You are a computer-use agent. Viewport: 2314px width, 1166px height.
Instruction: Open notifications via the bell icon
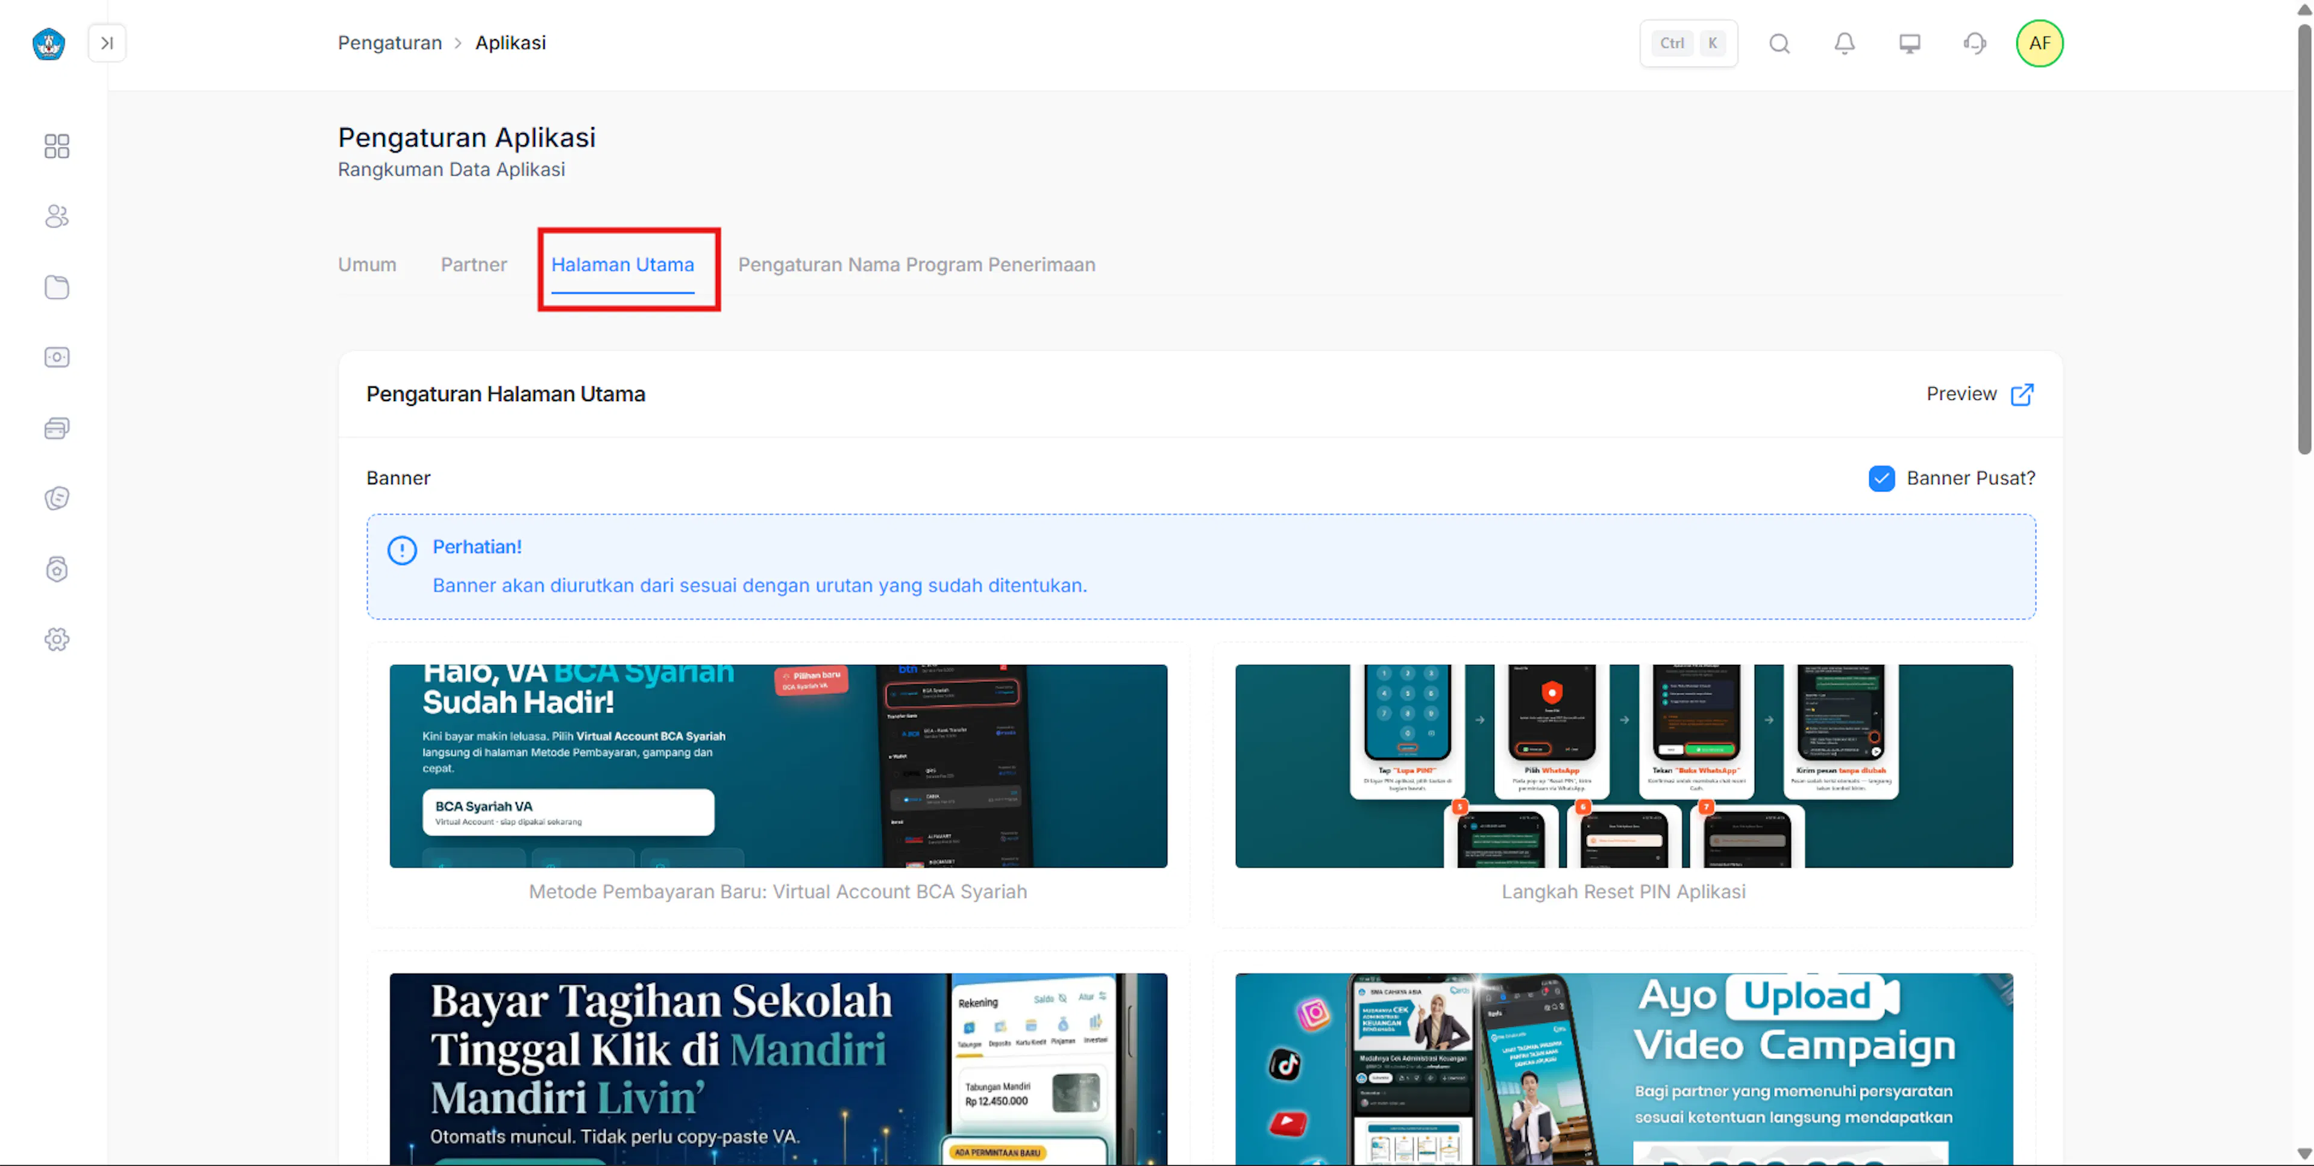(1844, 43)
